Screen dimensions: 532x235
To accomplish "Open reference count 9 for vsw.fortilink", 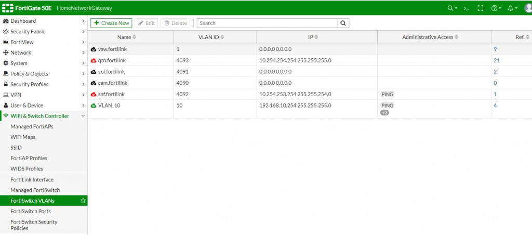I will click(x=495, y=49).
